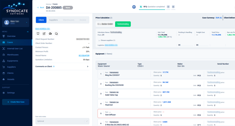Open the SC EQUATOR vessel link
Viewport: 235px width, 126px height.
click(84, 56)
